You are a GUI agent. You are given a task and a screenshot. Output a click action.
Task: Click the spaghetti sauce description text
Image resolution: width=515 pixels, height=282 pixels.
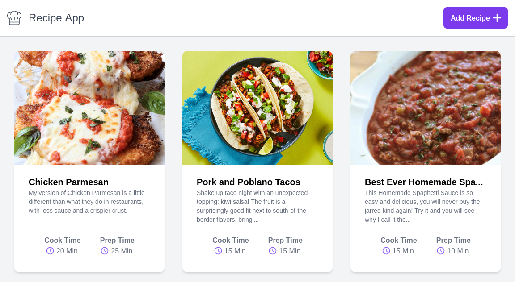(x=422, y=206)
